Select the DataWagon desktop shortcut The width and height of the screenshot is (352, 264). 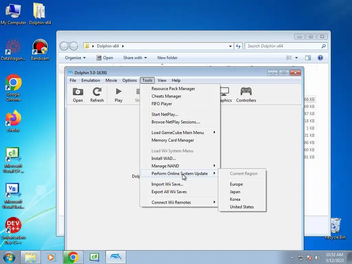pos(13,50)
